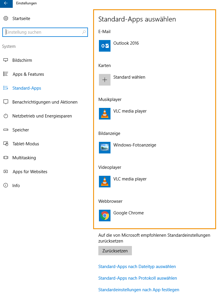Click the Multitasking icon
This screenshot has width=221, height=295.
click(6, 158)
